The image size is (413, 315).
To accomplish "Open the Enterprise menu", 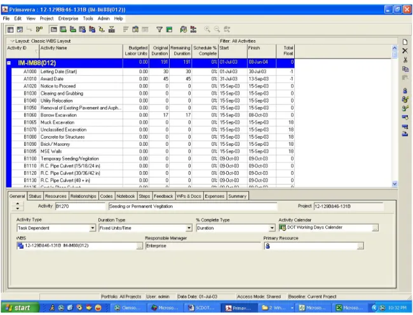I will (x=68, y=18).
